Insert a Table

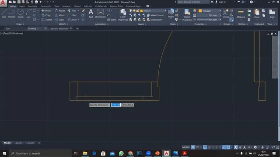click(111, 20)
